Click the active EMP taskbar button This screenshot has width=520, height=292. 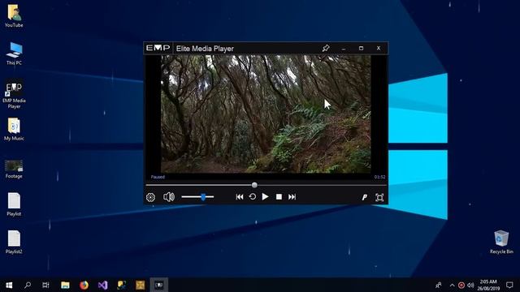tap(159, 285)
